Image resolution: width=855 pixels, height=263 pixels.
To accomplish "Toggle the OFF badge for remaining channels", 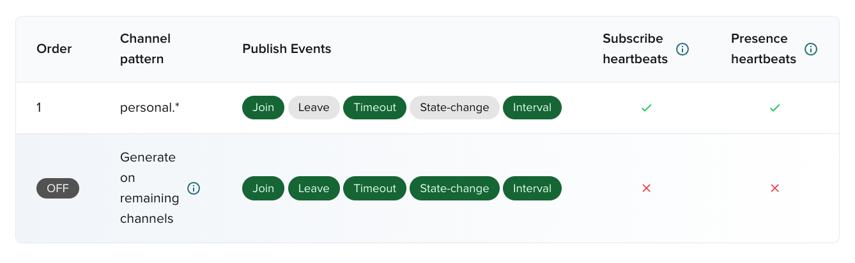I will (x=58, y=188).
